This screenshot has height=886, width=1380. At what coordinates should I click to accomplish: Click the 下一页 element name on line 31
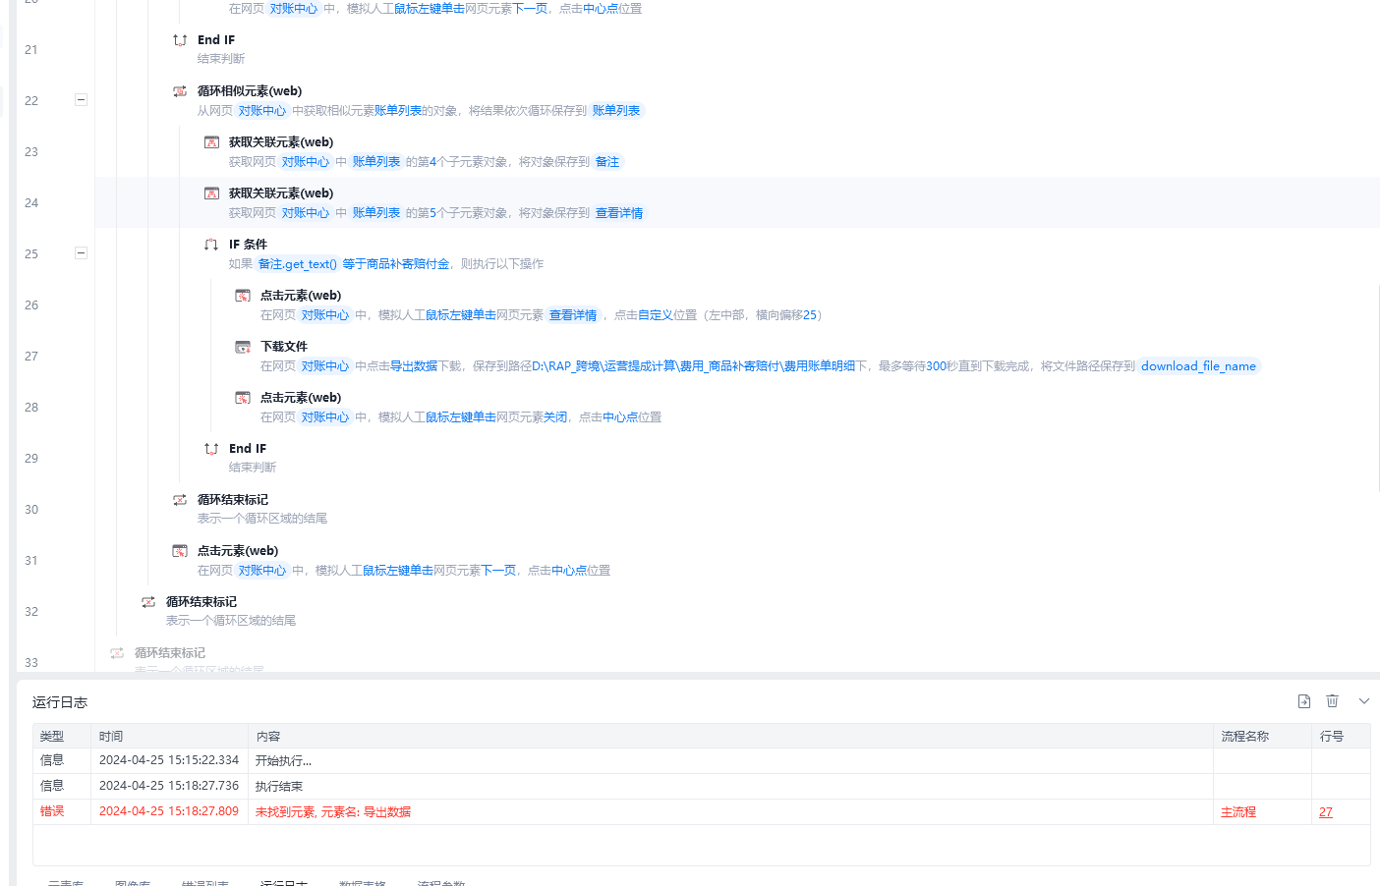[498, 571]
